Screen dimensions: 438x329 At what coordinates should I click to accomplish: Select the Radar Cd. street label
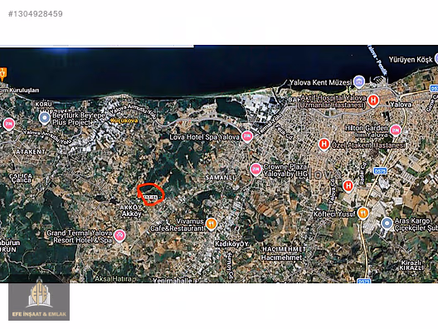click(x=363, y=174)
